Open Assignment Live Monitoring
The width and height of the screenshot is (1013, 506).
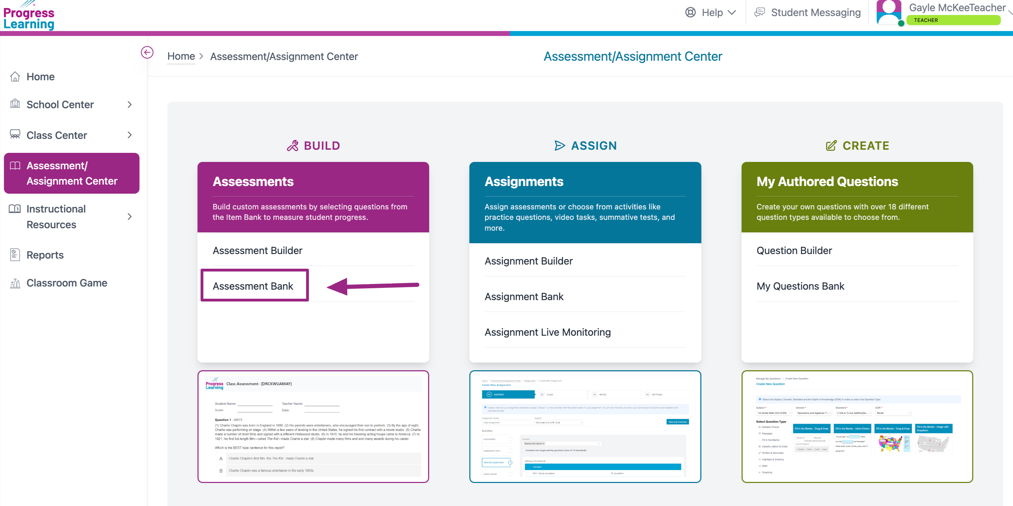click(548, 332)
